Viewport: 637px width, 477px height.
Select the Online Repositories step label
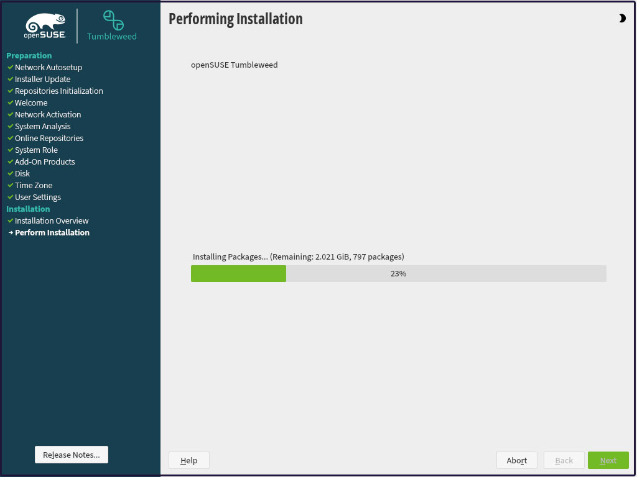tap(49, 138)
